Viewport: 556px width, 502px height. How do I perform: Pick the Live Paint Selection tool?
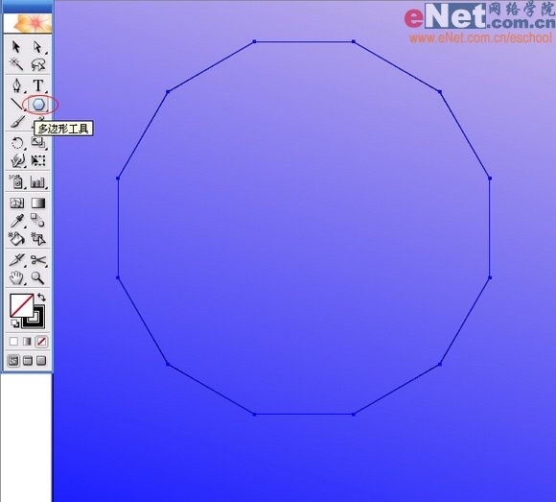[x=38, y=239]
